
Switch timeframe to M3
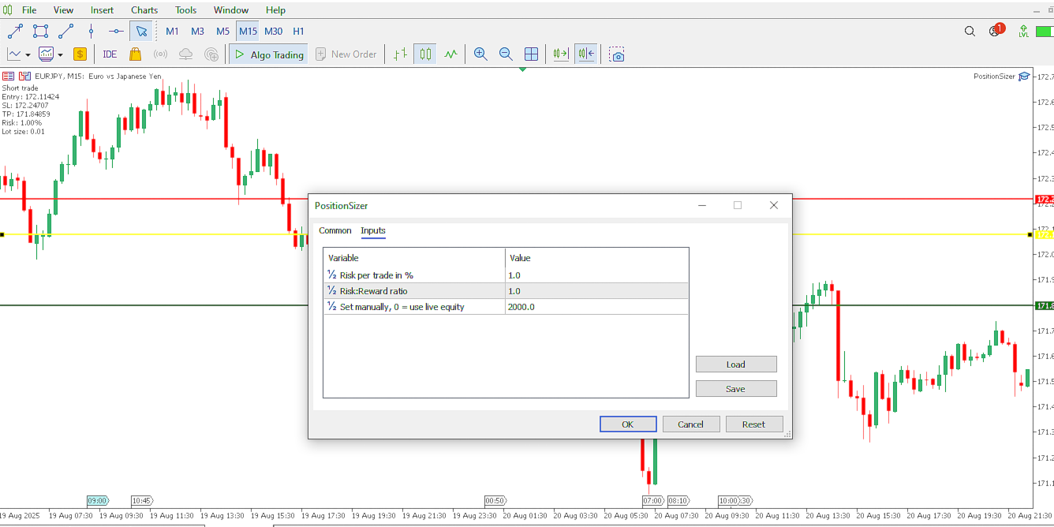click(197, 32)
